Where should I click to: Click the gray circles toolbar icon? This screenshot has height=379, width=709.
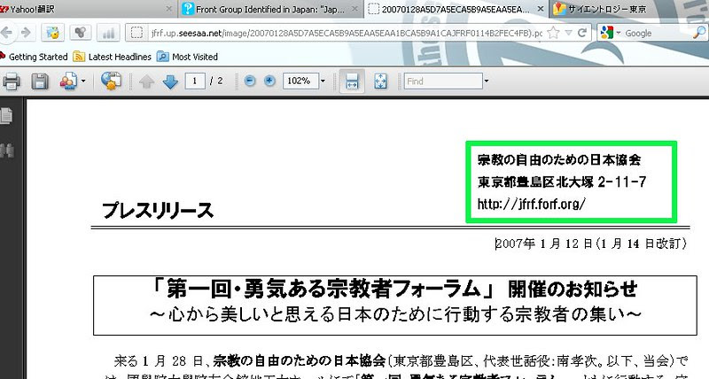coord(81,33)
